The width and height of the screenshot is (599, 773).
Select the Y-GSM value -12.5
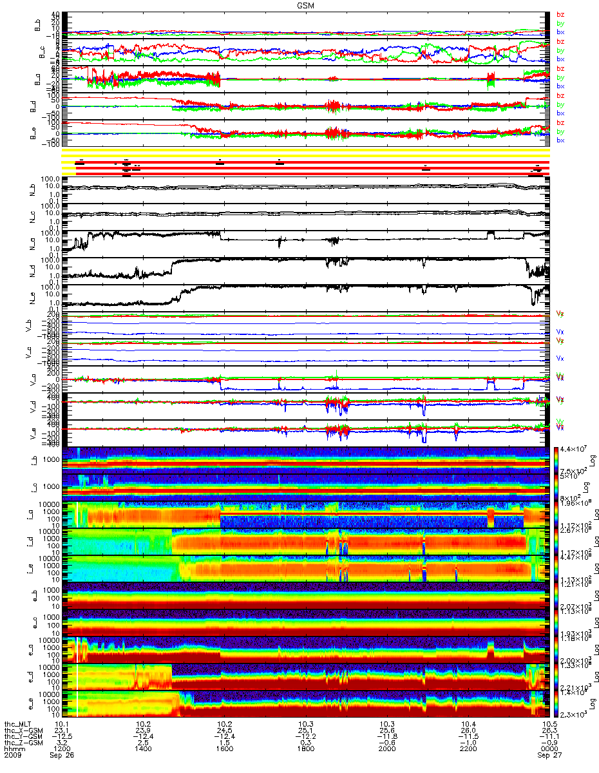tap(62, 737)
